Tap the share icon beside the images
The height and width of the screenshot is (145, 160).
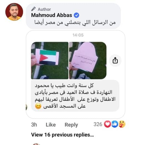[x=115, y=60]
